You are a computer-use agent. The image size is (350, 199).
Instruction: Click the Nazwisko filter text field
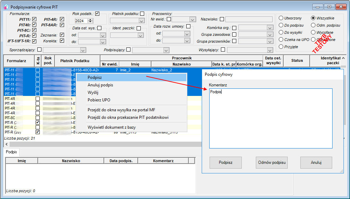click(x=249, y=19)
